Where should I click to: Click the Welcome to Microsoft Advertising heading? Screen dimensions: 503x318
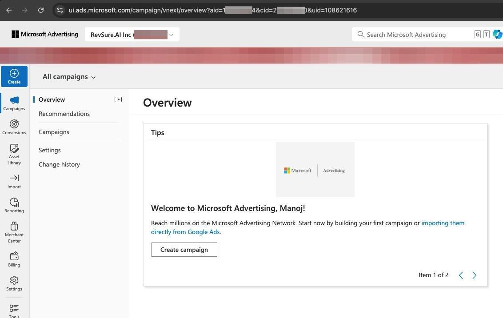tap(228, 208)
